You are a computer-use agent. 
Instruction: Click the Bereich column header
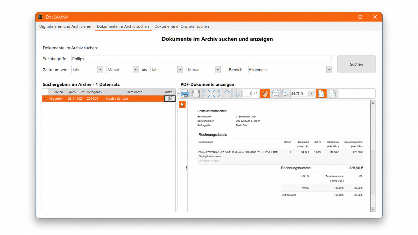coord(57,92)
